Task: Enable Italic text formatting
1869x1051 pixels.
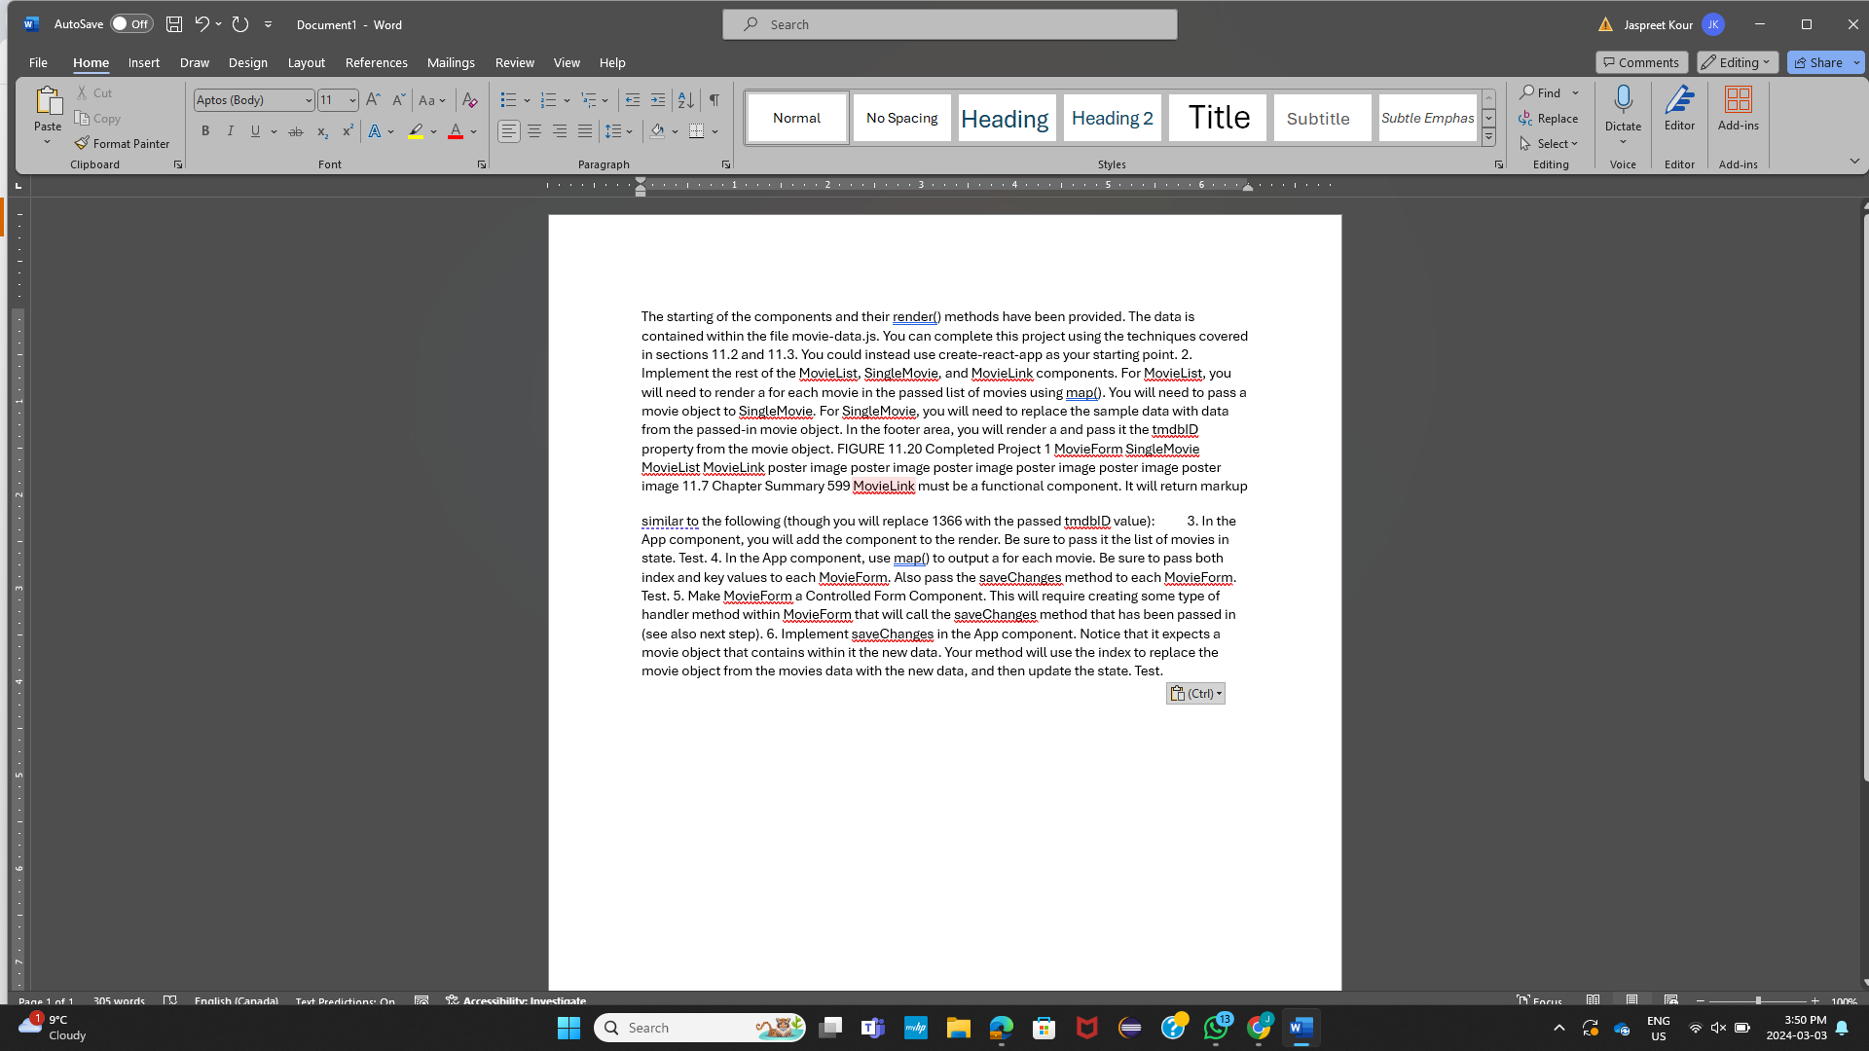Action: point(230,131)
